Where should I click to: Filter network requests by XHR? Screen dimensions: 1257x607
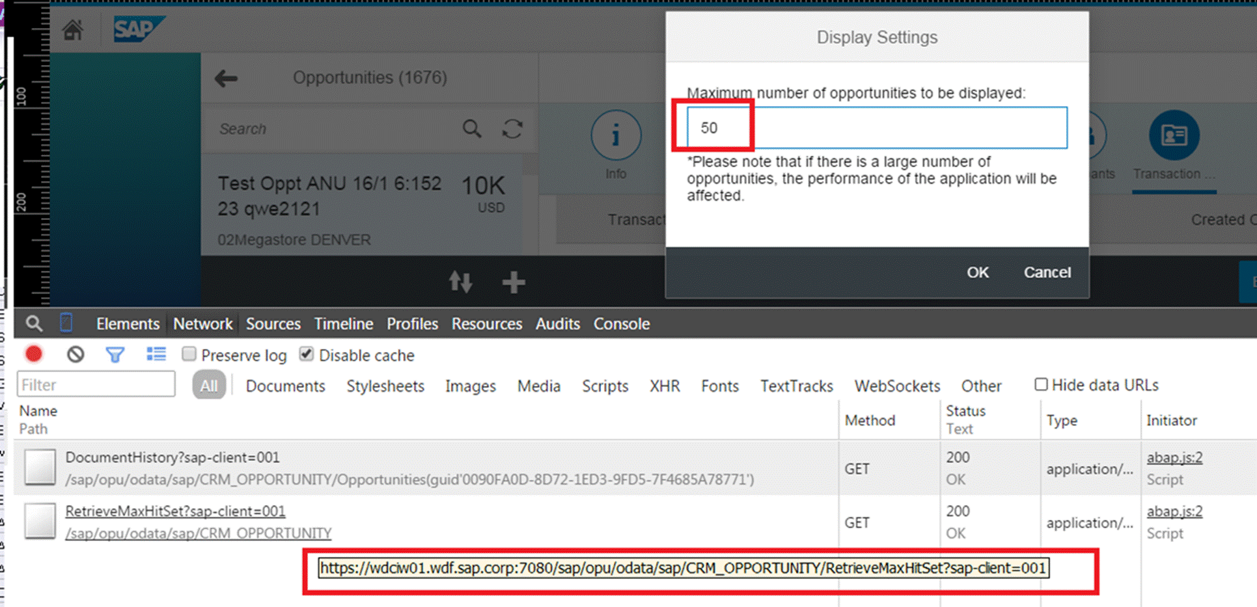click(665, 386)
